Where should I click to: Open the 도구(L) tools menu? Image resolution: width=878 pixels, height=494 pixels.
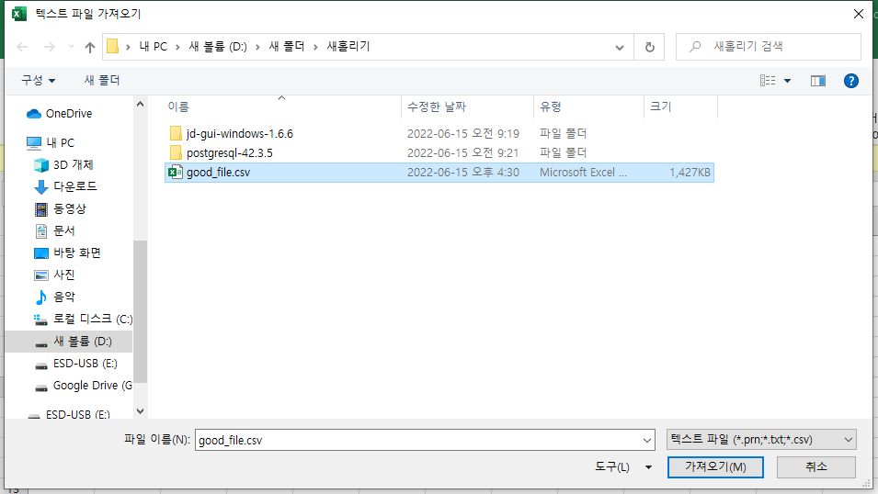pyautogui.click(x=622, y=466)
